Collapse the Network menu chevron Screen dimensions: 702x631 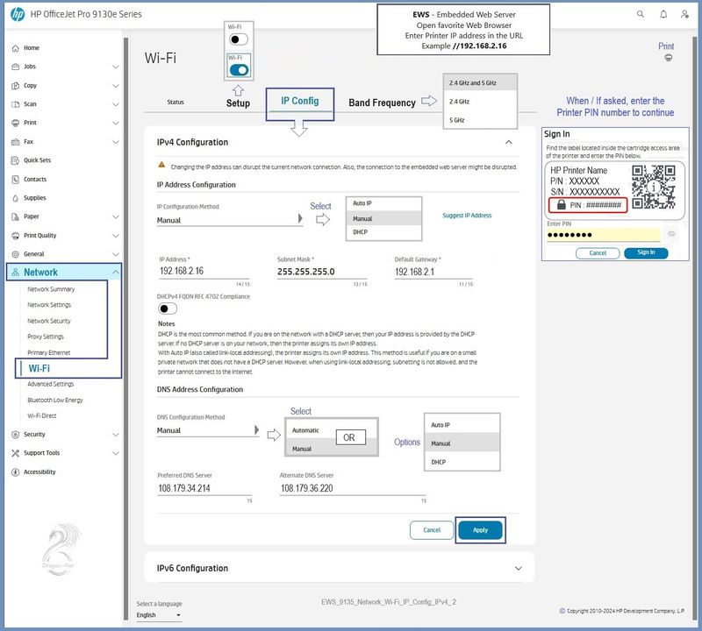(x=116, y=272)
